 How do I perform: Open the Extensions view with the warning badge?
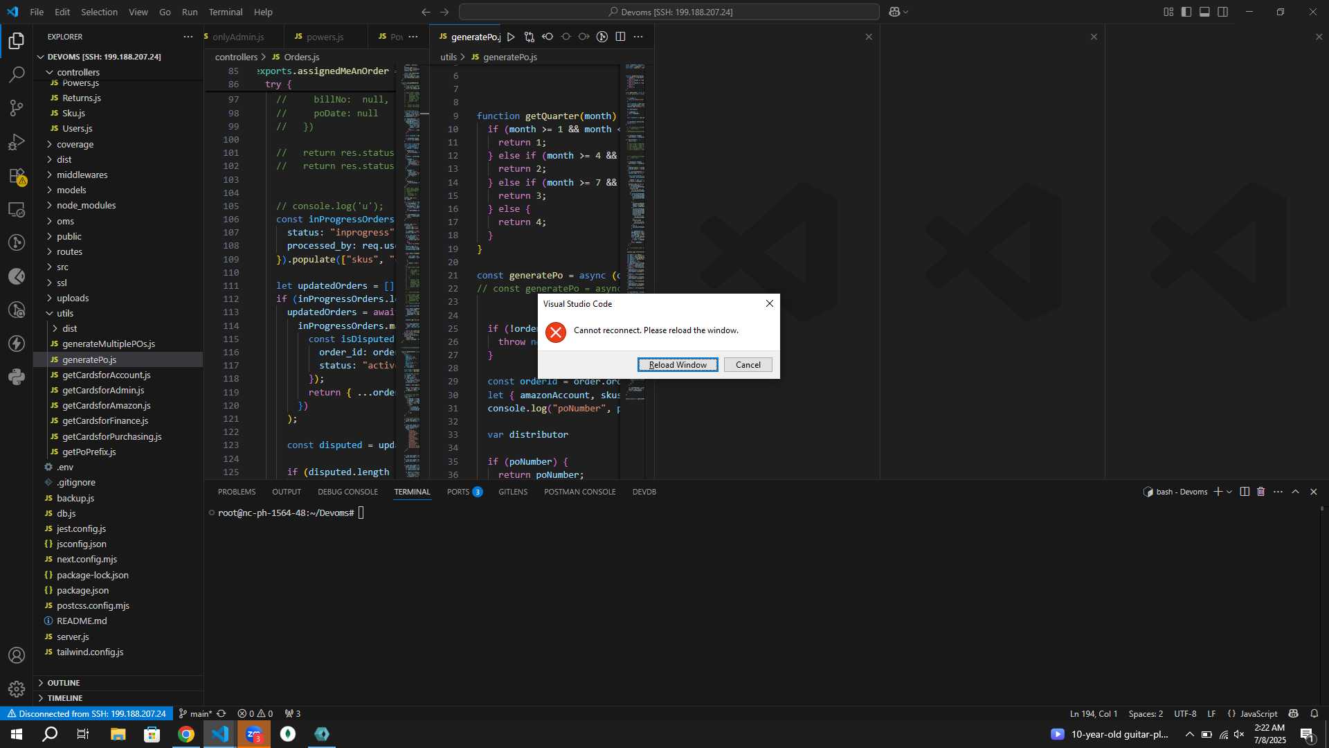[x=17, y=176]
